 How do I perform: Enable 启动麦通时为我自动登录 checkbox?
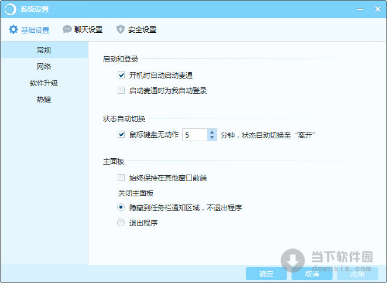click(x=121, y=90)
